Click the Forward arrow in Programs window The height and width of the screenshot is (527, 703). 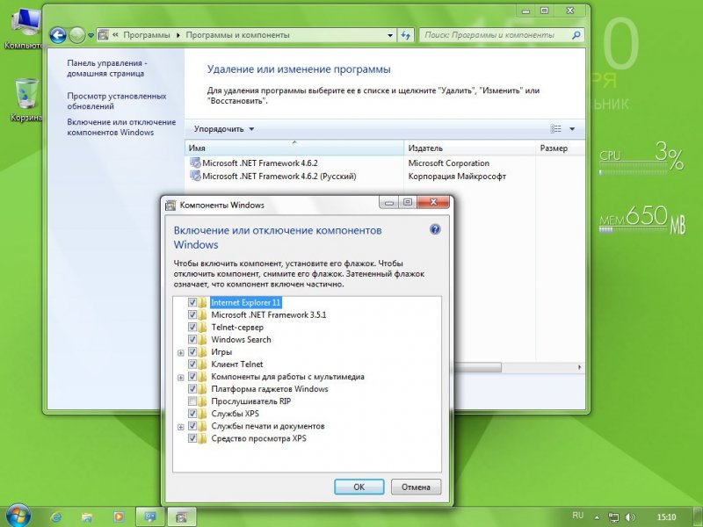[x=77, y=35]
